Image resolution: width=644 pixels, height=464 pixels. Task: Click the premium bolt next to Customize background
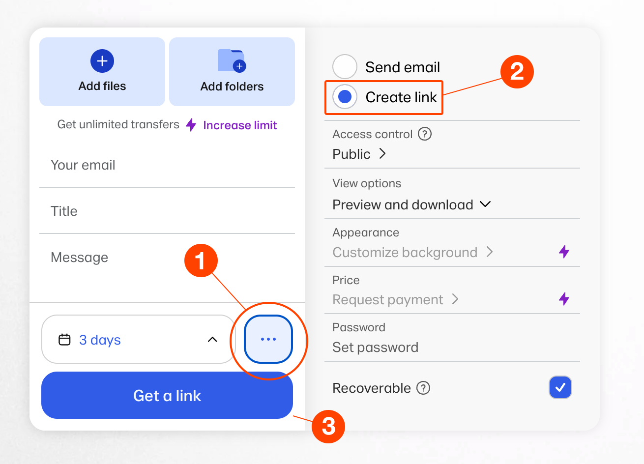tap(564, 252)
